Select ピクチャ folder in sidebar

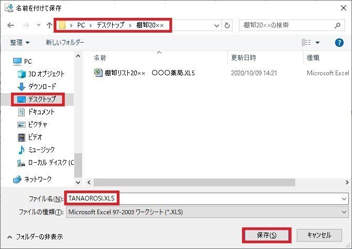(x=38, y=124)
